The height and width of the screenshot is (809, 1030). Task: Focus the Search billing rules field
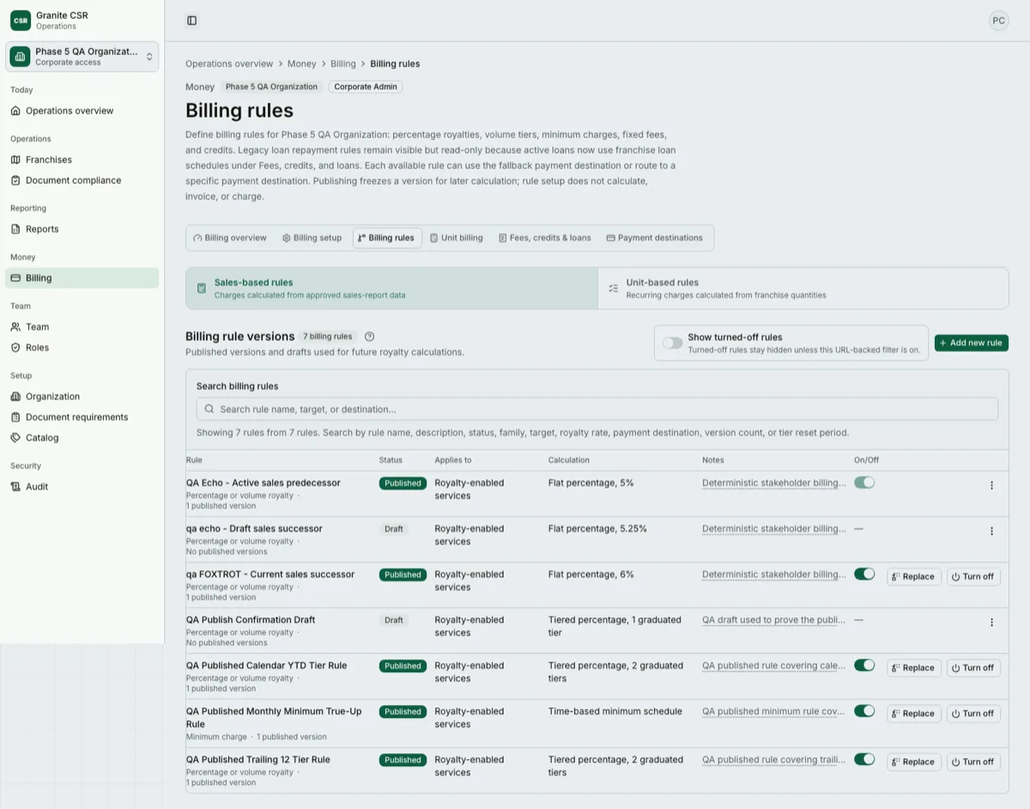click(x=597, y=409)
